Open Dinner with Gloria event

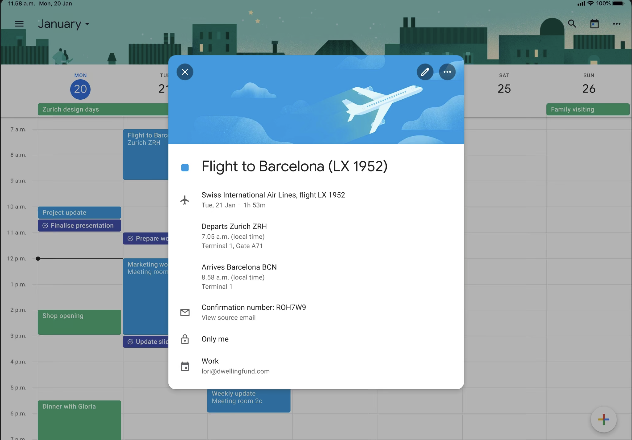(x=79, y=420)
